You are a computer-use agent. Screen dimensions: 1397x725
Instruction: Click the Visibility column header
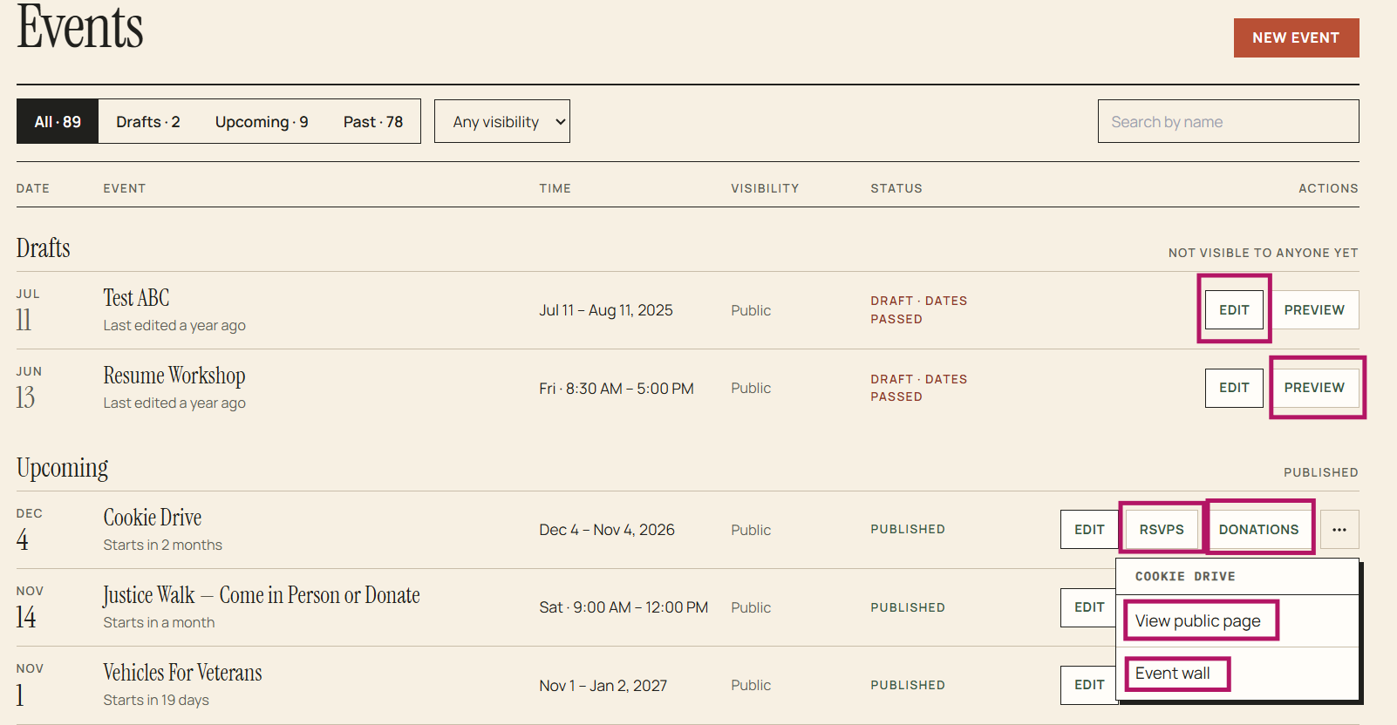[x=765, y=188]
